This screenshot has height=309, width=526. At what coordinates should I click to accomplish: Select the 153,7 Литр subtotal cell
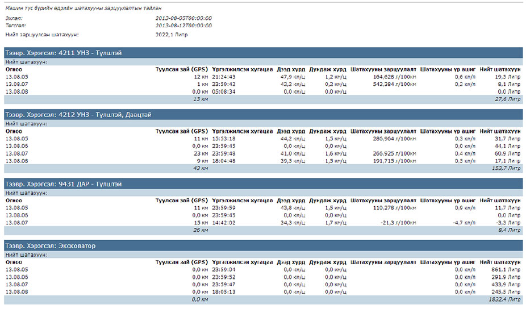506,168
